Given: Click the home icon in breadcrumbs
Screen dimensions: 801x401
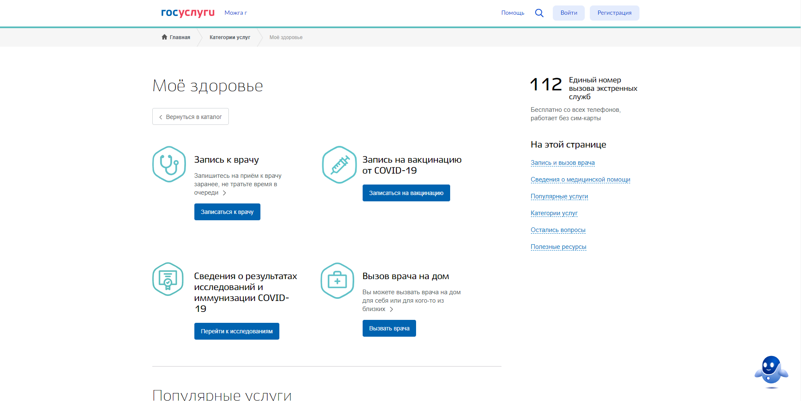Looking at the screenshot, I should pos(164,37).
